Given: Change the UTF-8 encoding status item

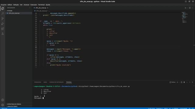Looking at the screenshot, I should coord(166,108).
